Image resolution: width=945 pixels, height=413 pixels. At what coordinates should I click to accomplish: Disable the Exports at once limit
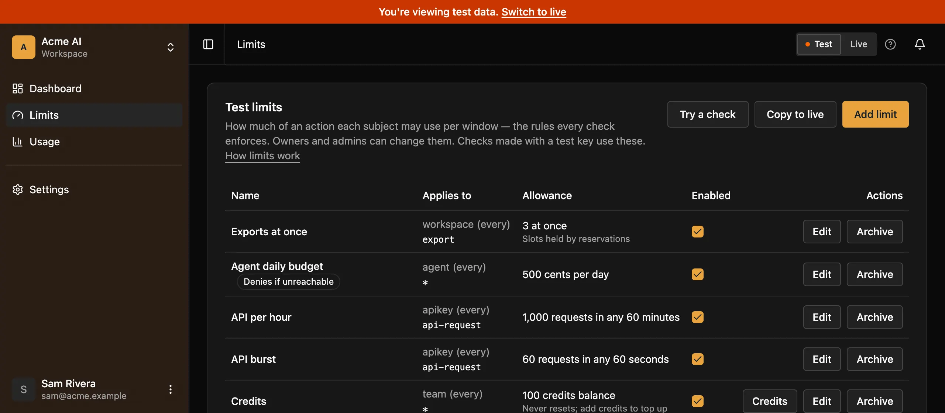(x=698, y=232)
